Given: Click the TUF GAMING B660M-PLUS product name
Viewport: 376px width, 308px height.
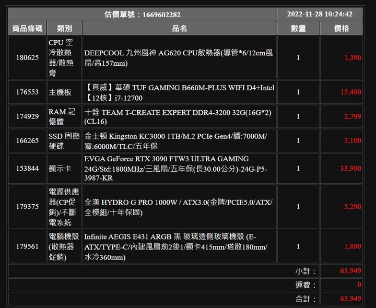Looking at the screenshot, I should [179, 92].
